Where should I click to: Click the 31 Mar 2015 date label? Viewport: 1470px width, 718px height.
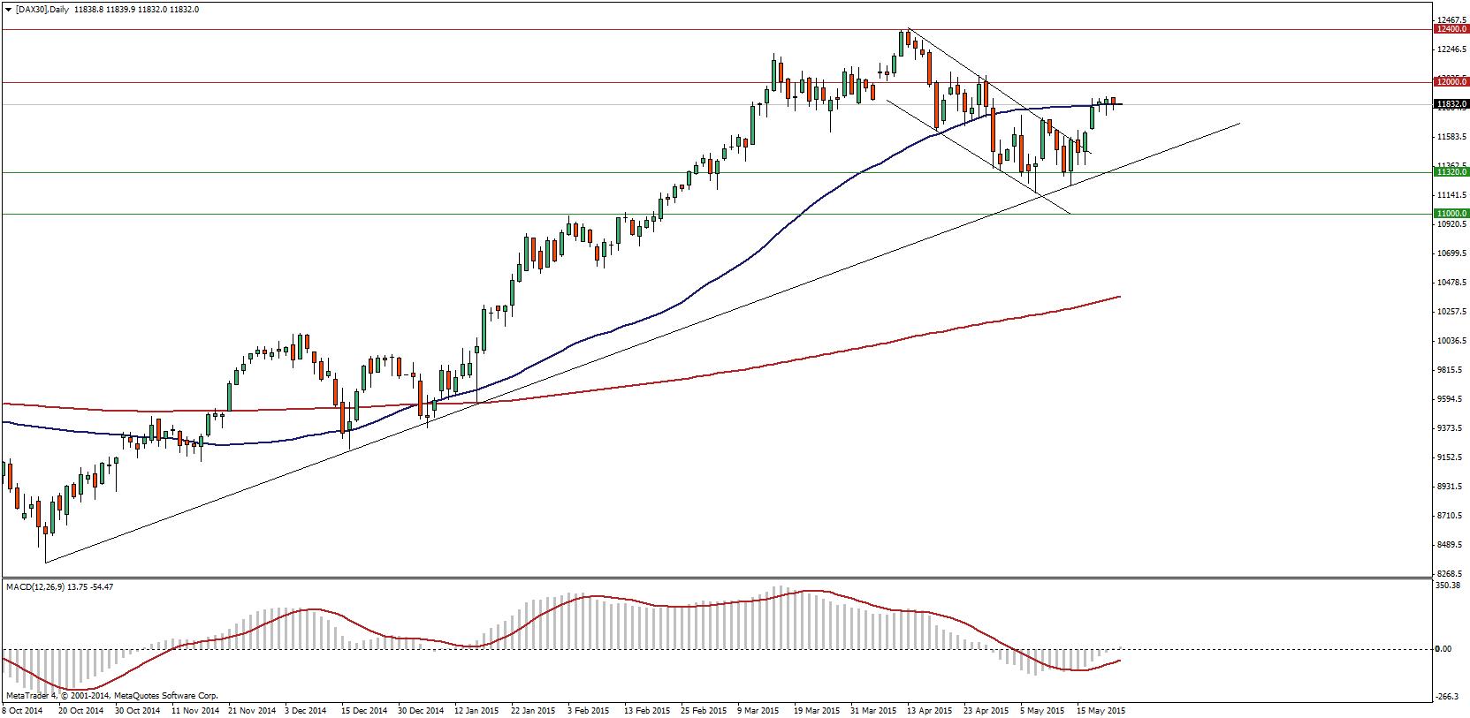(x=873, y=710)
